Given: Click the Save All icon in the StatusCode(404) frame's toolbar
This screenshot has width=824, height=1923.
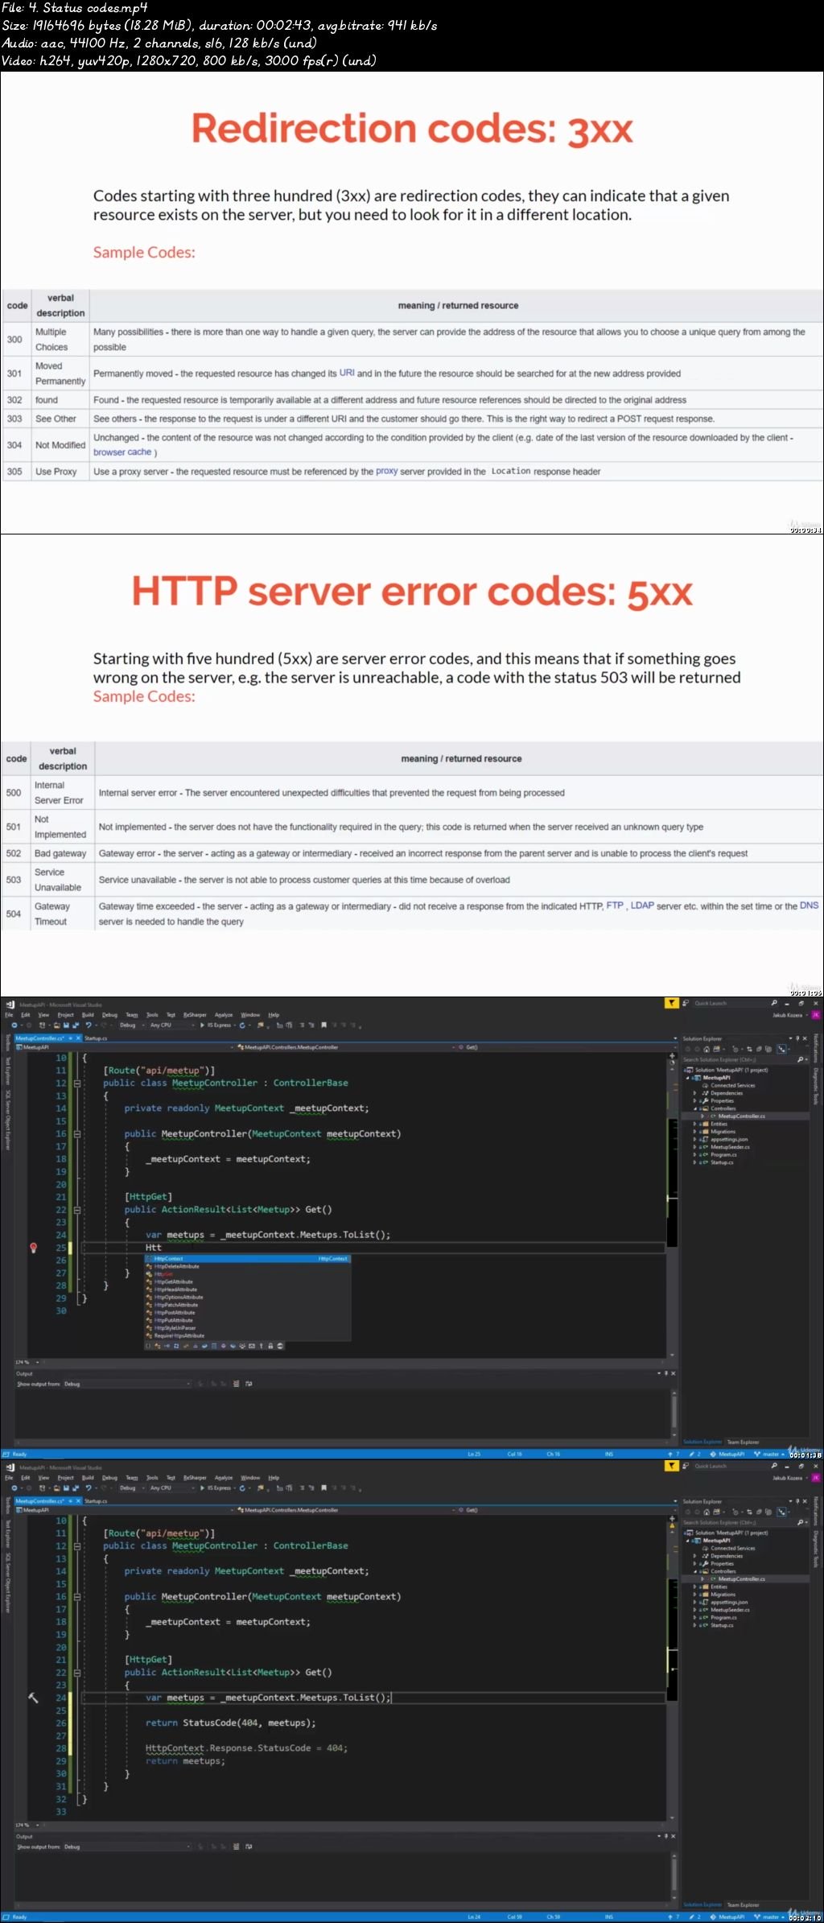Looking at the screenshot, I should tap(76, 1488).
